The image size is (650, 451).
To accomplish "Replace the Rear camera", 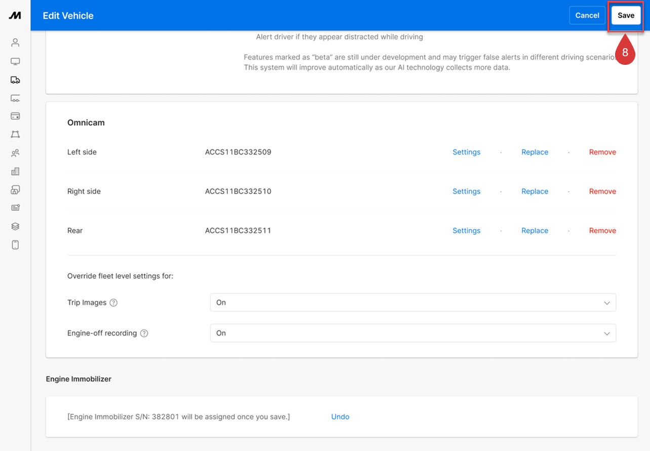I will click(535, 231).
